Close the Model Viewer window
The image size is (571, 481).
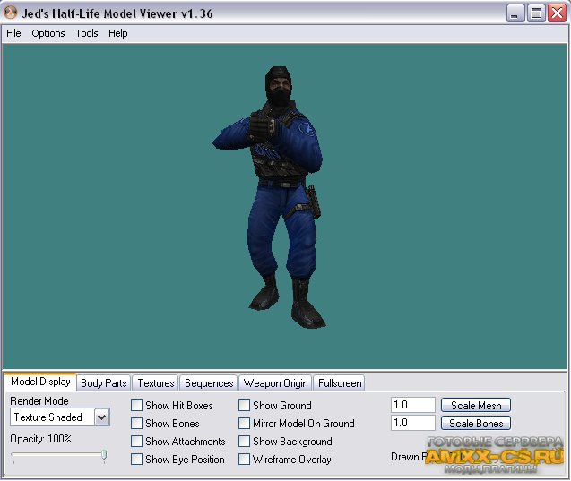point(558,13)
